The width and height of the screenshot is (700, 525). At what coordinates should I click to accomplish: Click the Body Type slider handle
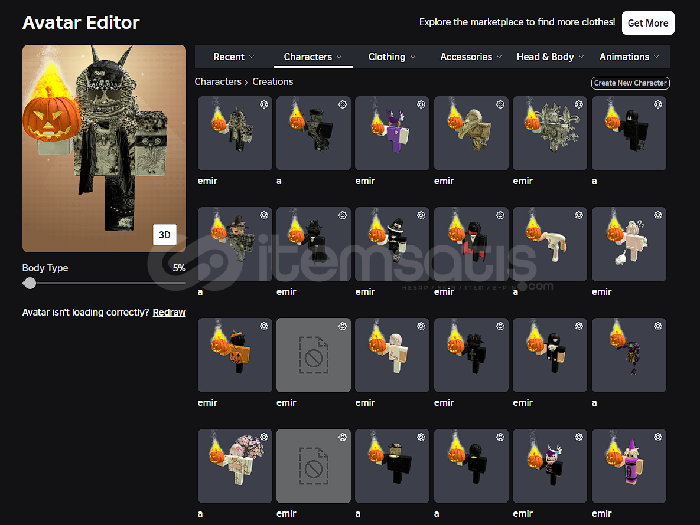(30, 283)
